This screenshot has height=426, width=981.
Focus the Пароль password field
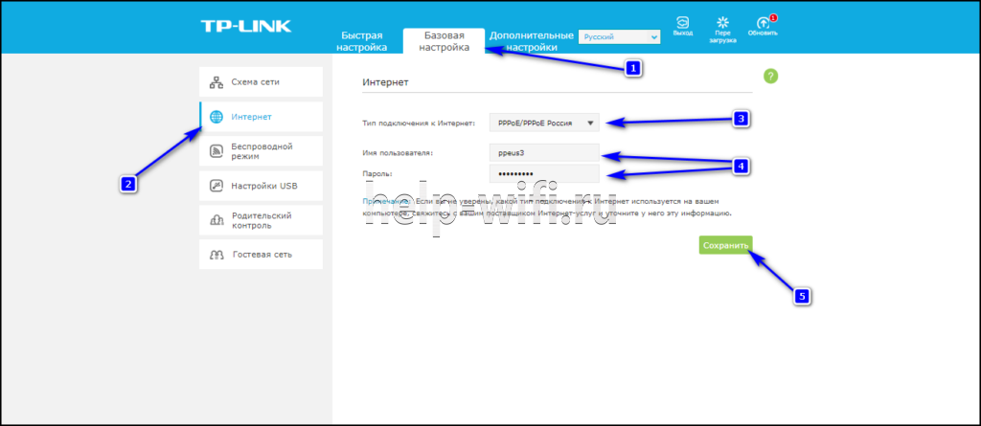544,174
